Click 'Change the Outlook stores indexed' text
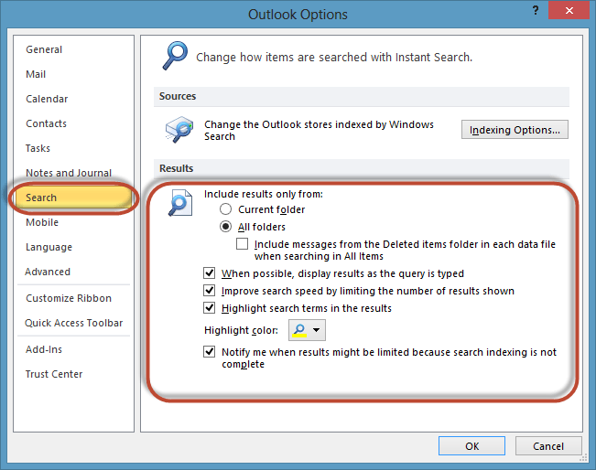 coord(319,130)
